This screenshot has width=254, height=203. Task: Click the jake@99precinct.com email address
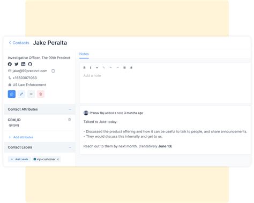click(x=30, y=71)
